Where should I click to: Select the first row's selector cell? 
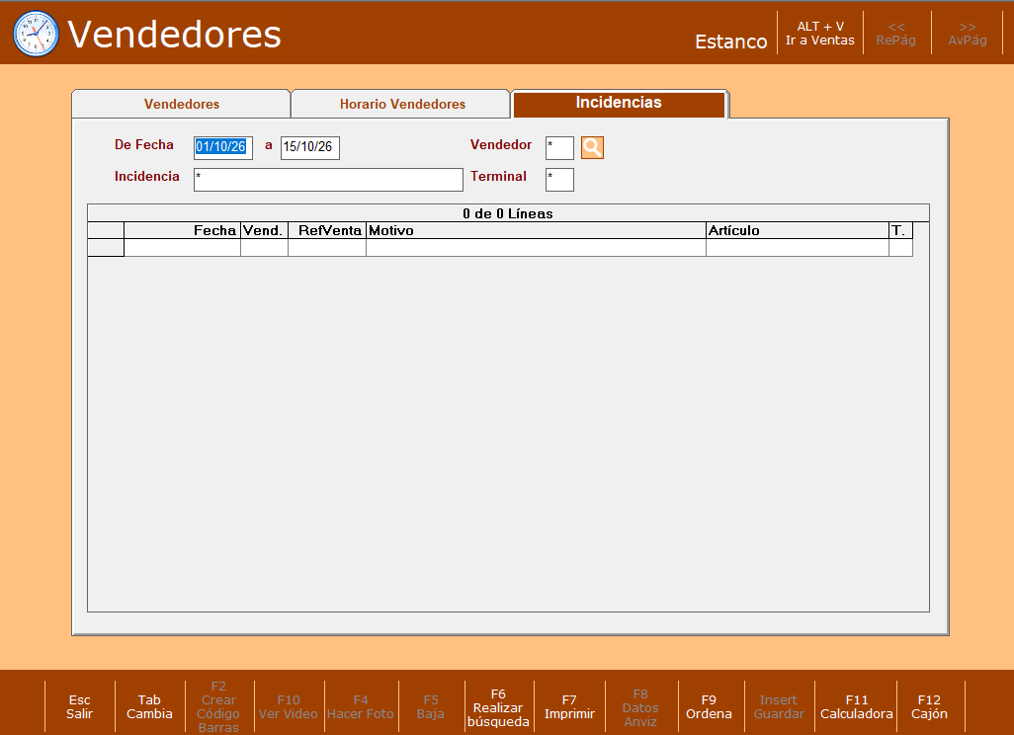point(106,248)
